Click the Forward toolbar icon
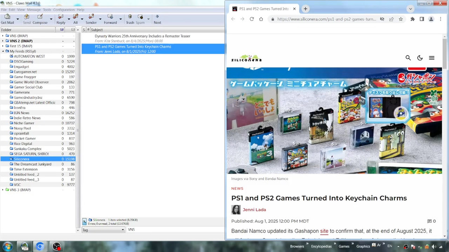Viewport: 449px width, 252px height. point(110,19)
